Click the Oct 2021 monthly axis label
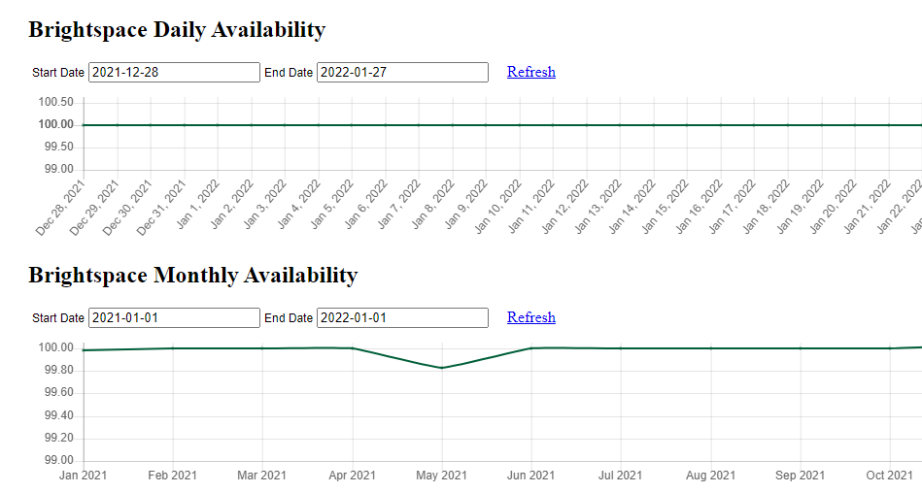 pos(889,476)
